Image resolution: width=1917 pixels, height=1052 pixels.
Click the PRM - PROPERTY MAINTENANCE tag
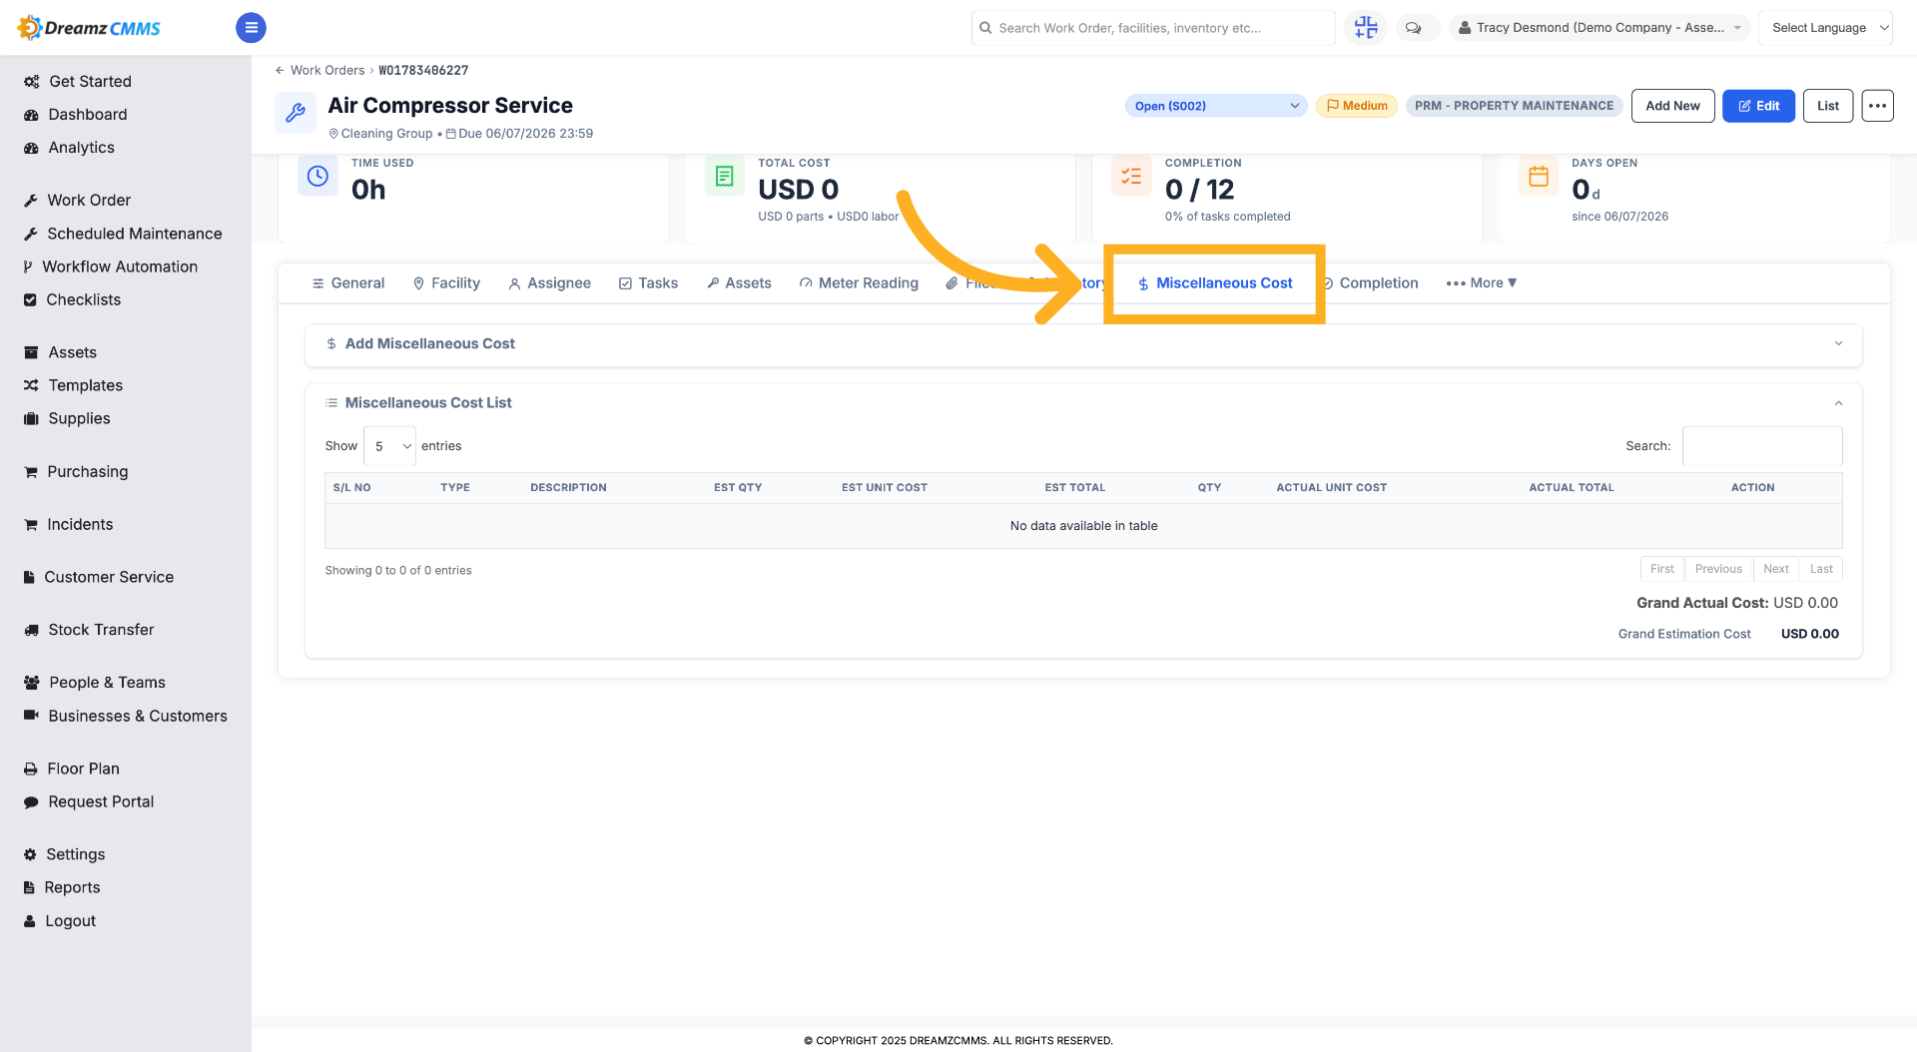click(x=1514, y=106)
